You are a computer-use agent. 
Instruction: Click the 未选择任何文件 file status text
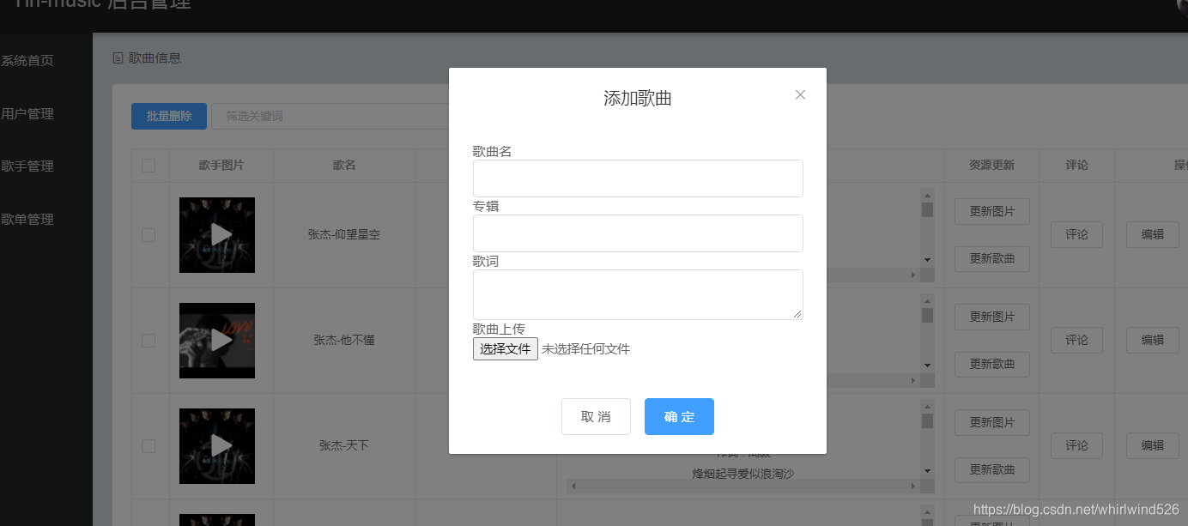[x=585, y=349]
